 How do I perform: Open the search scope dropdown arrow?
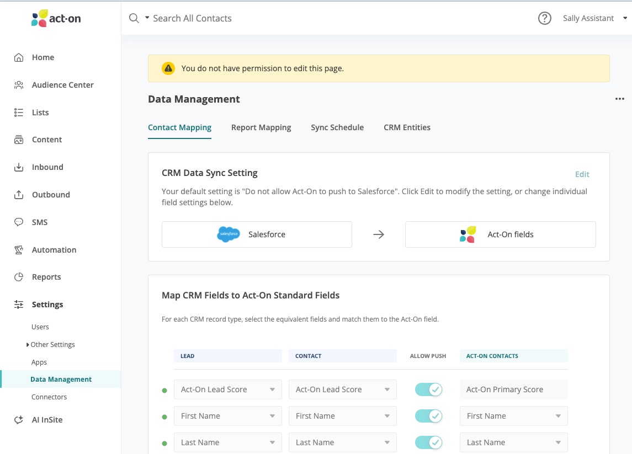click(x=147, y=18)
